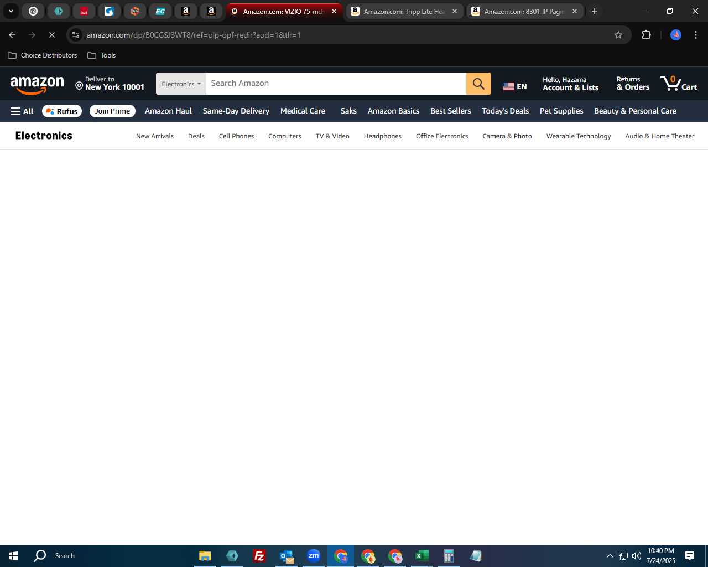Switch to the D&H pinned tab
Viewport: 708px width, 567px height.
coord(84,11)
